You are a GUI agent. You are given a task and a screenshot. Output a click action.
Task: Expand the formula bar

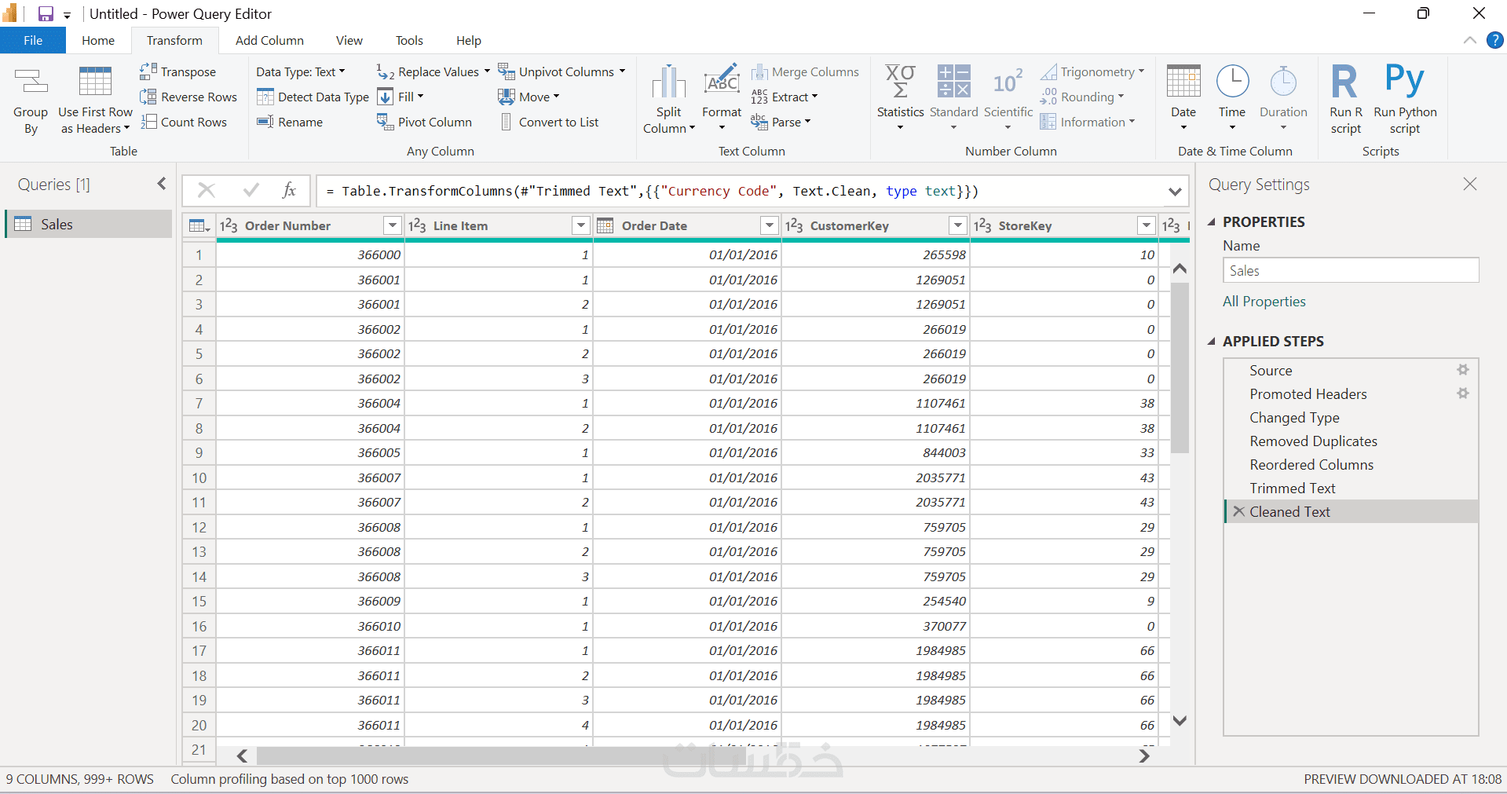pos(1175,191)
